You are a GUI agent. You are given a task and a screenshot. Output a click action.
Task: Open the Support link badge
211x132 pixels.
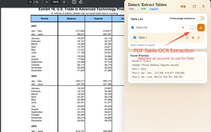click(154, 9)
